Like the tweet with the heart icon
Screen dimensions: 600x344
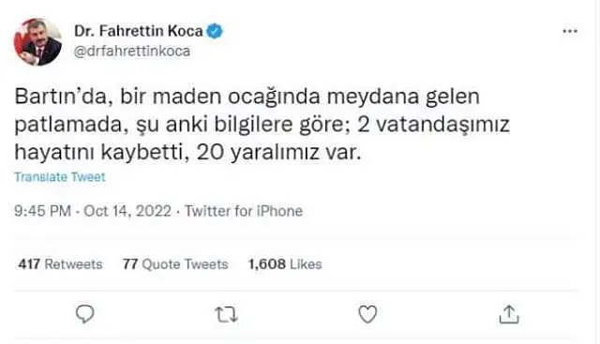(x=367, y=315)
